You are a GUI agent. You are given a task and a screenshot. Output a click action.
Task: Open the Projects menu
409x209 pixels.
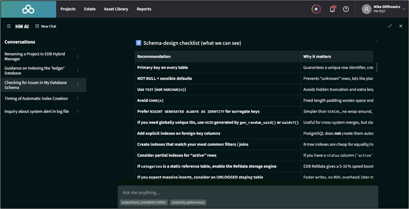point(68,9)
